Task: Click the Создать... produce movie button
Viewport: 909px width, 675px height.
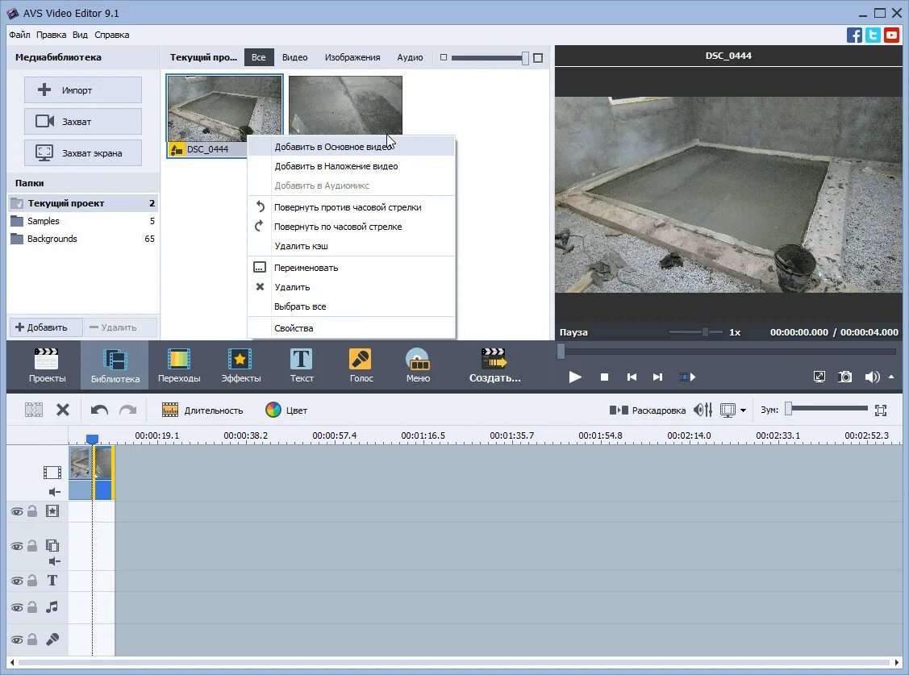Action: click(x=494, y=365)
